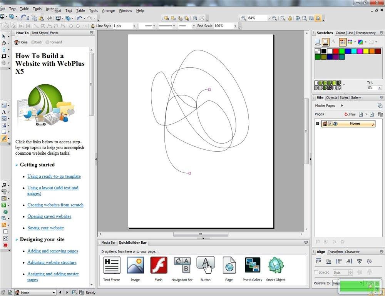385x296 pixels.
Task: Select the Navigation Bar item
Action: [x=182, y=269]
